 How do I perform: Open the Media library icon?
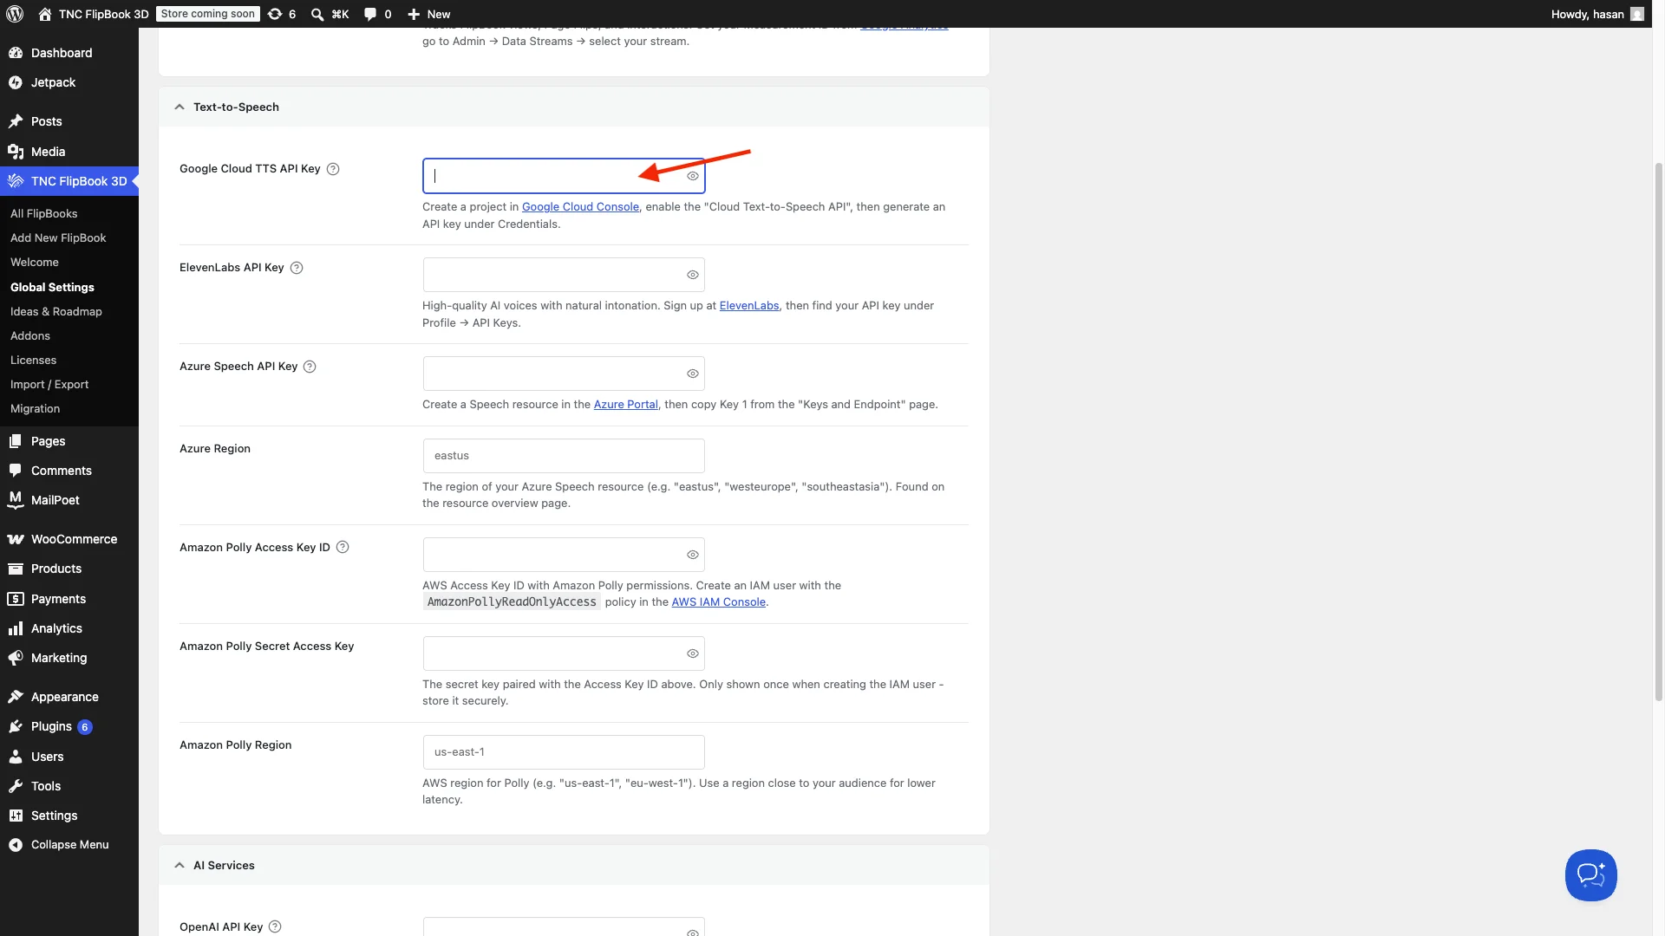click(16, 152)
